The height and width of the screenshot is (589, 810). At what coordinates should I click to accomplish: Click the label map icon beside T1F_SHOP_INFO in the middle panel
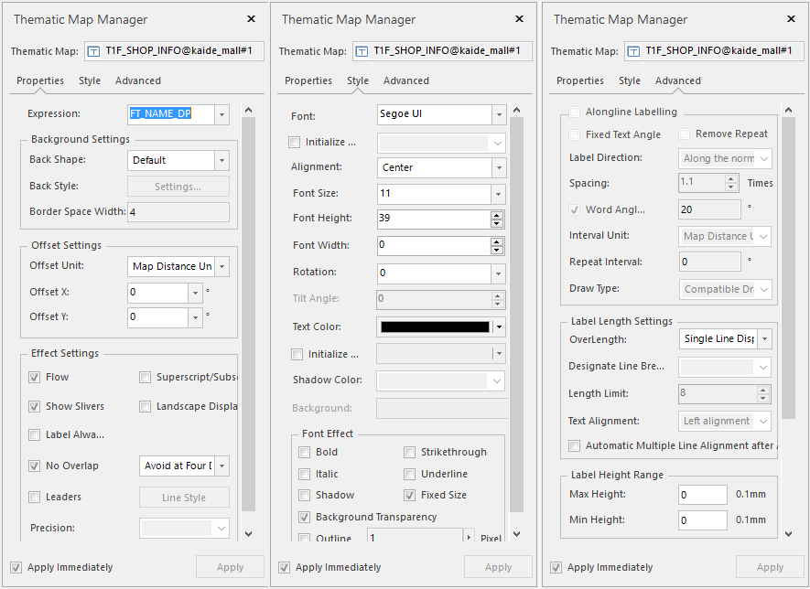[362, 51]
